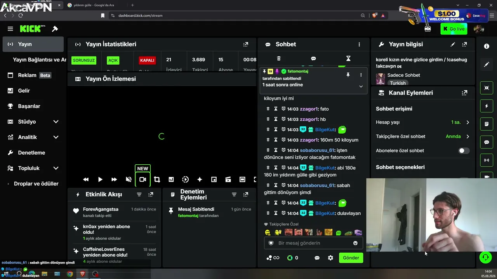497x279 pixels.
Task: Click the NEW camera icon in preview toolbar
Action: [x=143, y=179]
